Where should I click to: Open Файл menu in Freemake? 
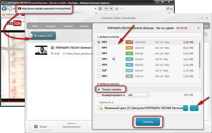[35, 26]
